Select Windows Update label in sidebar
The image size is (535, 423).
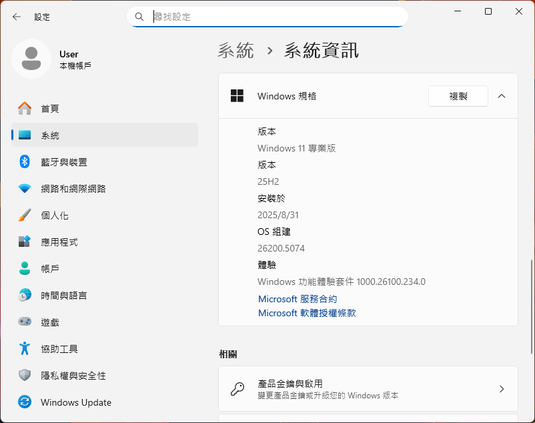[76, 402]
